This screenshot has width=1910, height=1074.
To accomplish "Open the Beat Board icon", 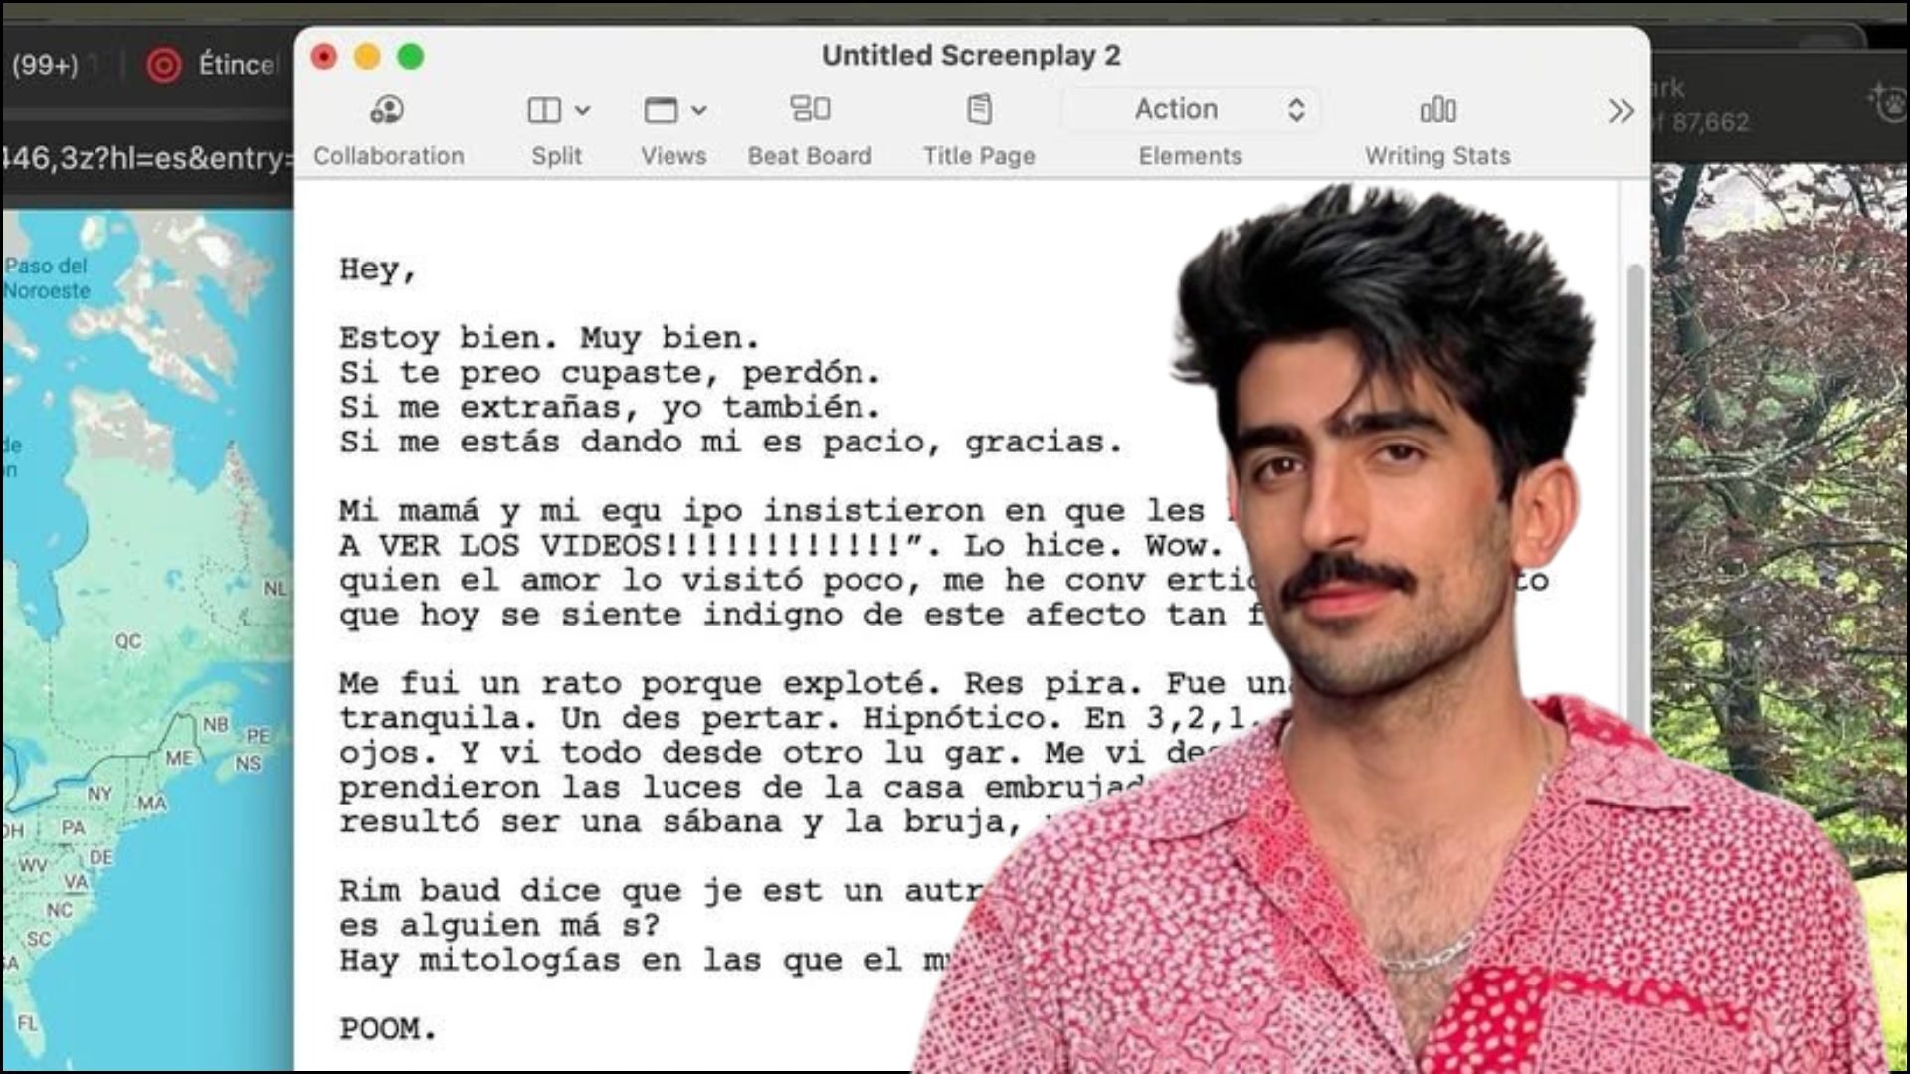I will click(x=810, y=108).
